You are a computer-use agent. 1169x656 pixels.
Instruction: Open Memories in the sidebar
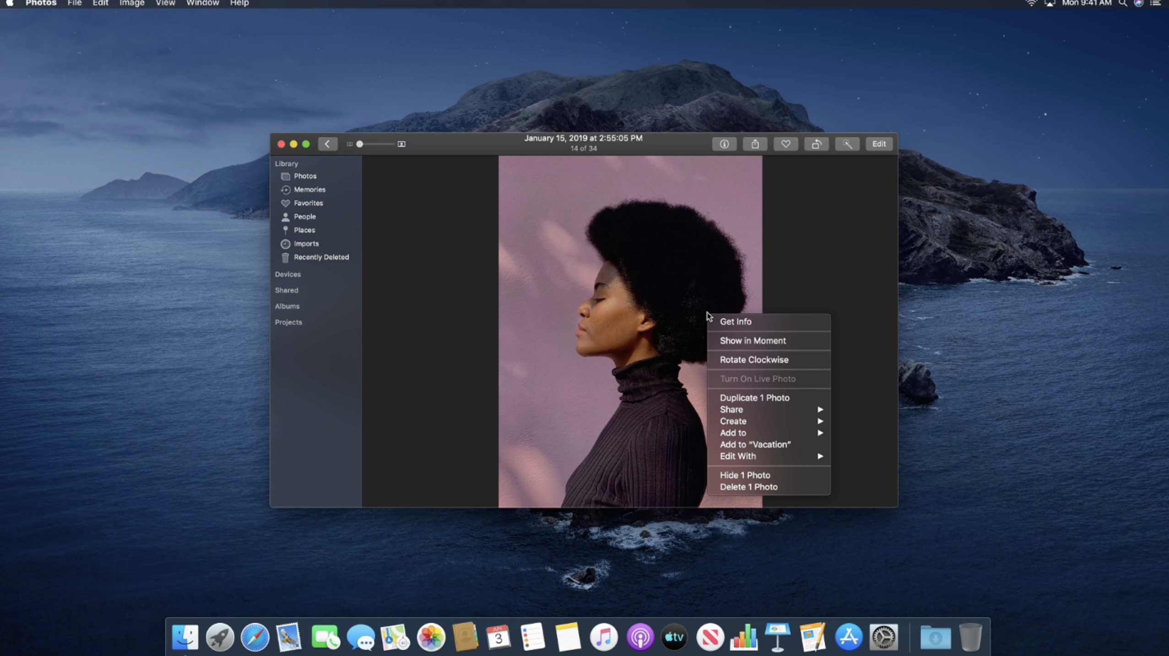click(x=309, y=189)
